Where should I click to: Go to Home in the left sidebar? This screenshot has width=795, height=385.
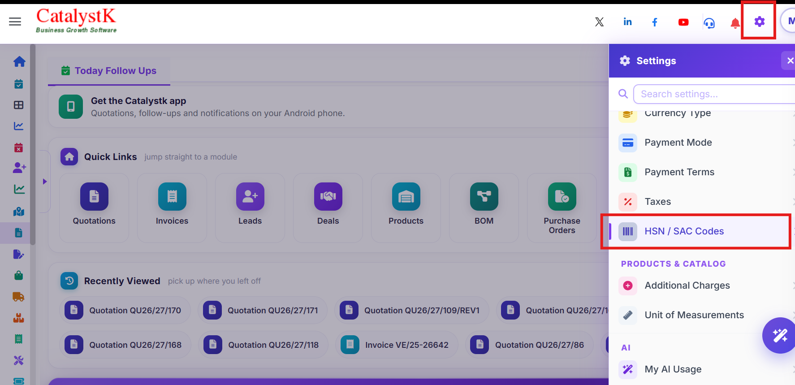pos(19,61)
